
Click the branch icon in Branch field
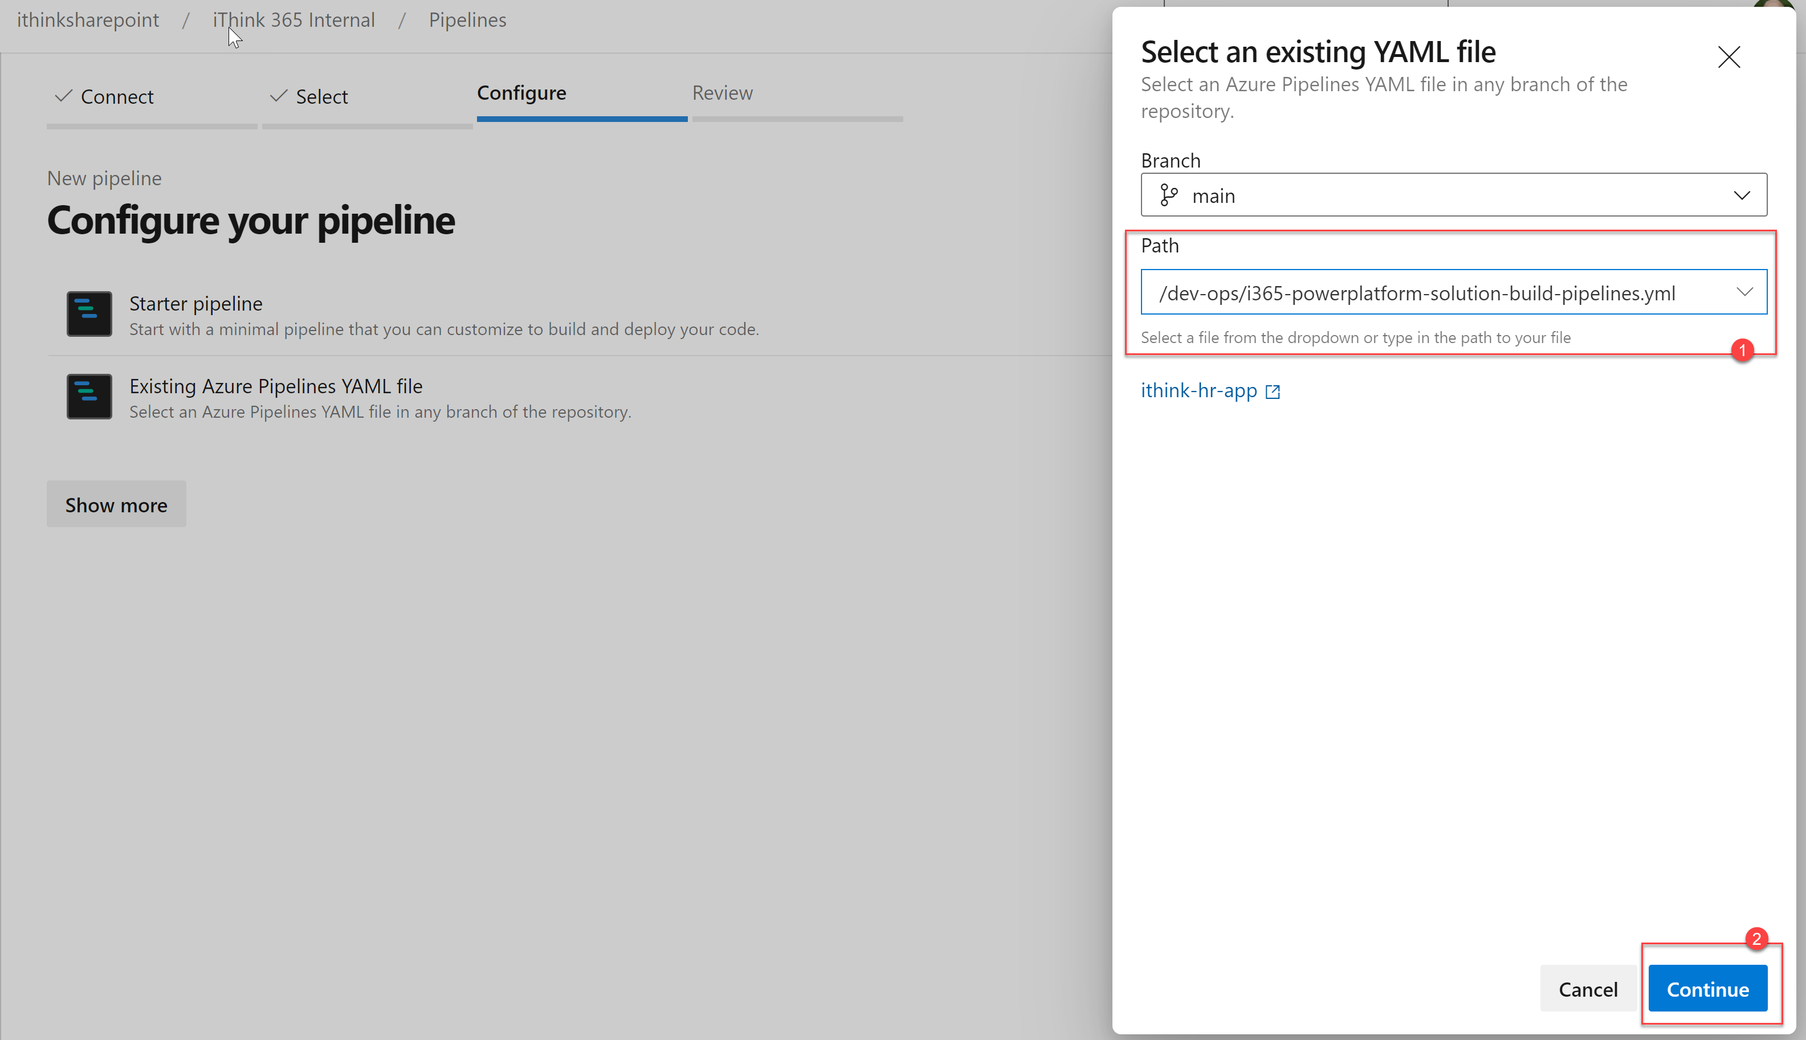tap(1169, 195)
